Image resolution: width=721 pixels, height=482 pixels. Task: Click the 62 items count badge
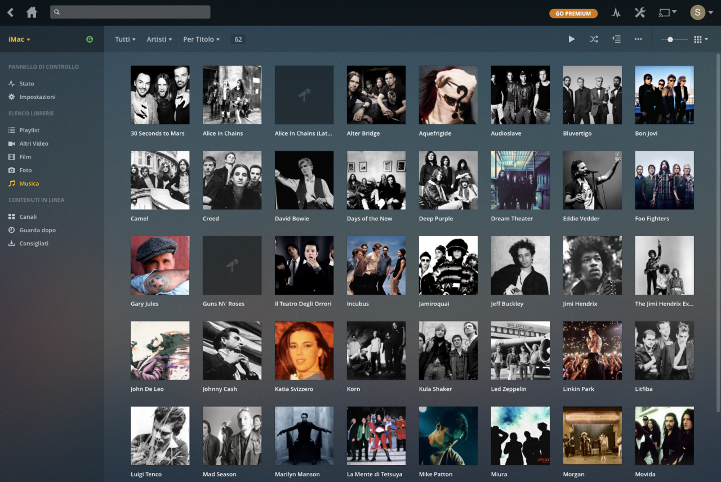[x=238, y=39]
